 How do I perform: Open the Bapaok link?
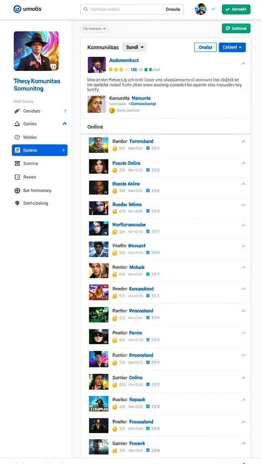pos(137,400)
